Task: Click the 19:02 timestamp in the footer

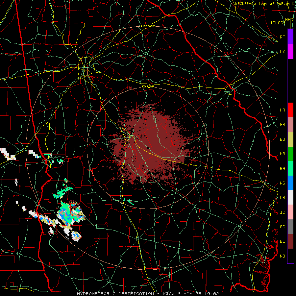Action: pyautogui.click(x=212, y=294)
